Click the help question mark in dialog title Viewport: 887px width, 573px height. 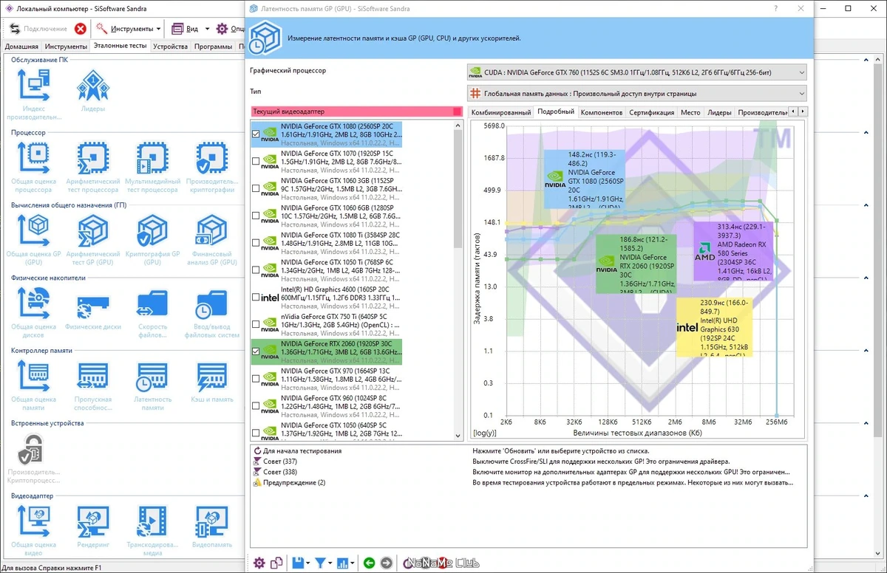tap(775, 9)
